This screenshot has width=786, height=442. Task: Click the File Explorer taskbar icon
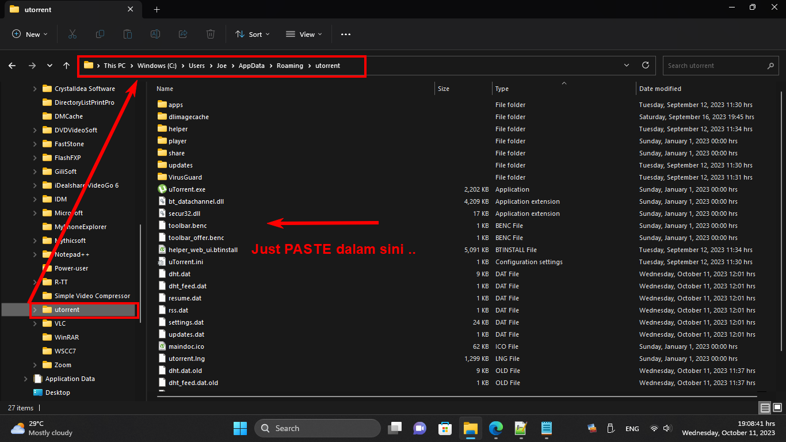tap(471, 428)
